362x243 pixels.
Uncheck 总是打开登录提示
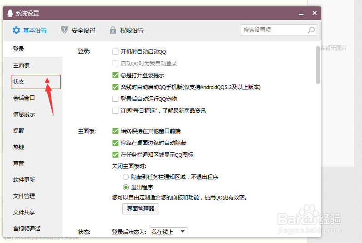click(115, 75)
